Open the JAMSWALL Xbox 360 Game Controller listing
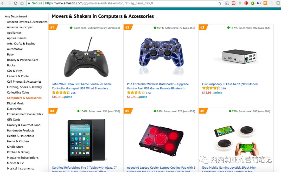The width and height of the screenshot is (281, 172). (x=82, y=86)
